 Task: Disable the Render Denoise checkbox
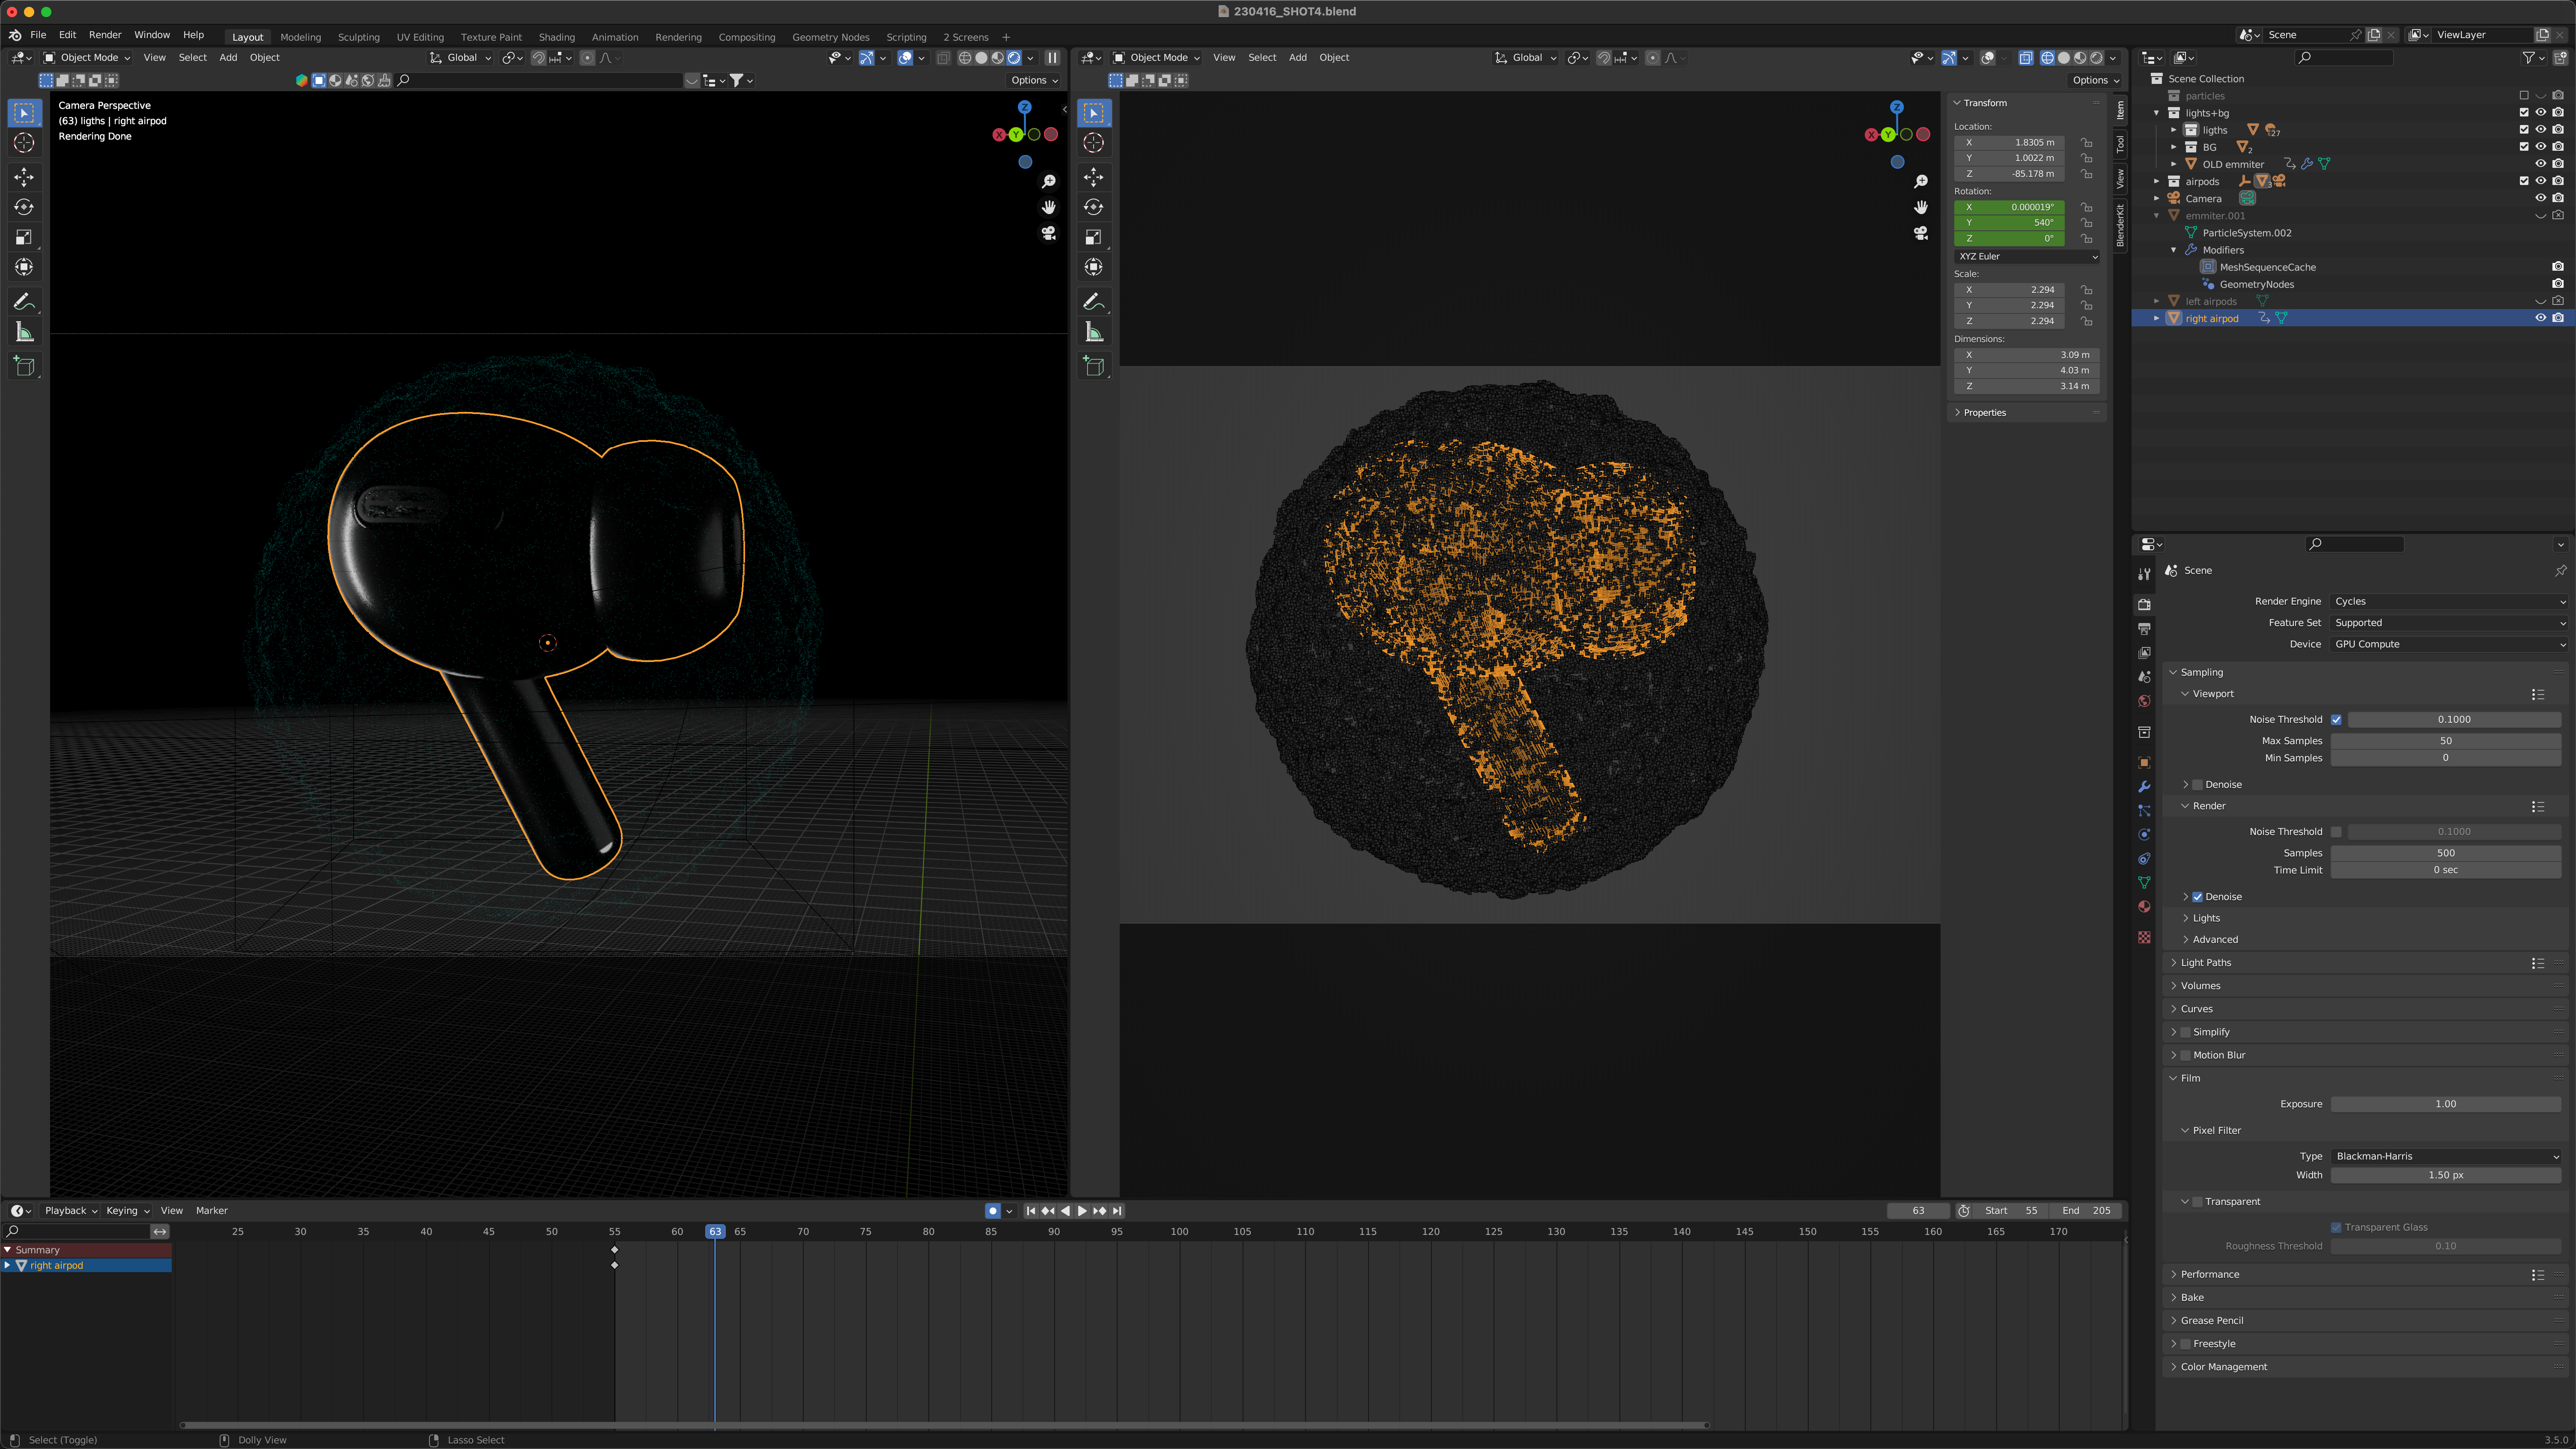2197,897
